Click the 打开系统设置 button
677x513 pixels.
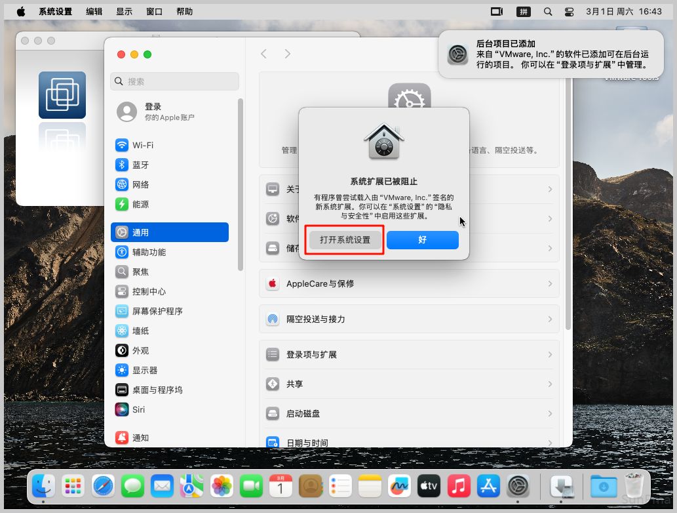pos(345,240)
